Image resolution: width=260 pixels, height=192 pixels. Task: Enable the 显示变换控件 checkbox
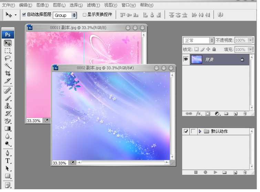[x=85, y=15]
